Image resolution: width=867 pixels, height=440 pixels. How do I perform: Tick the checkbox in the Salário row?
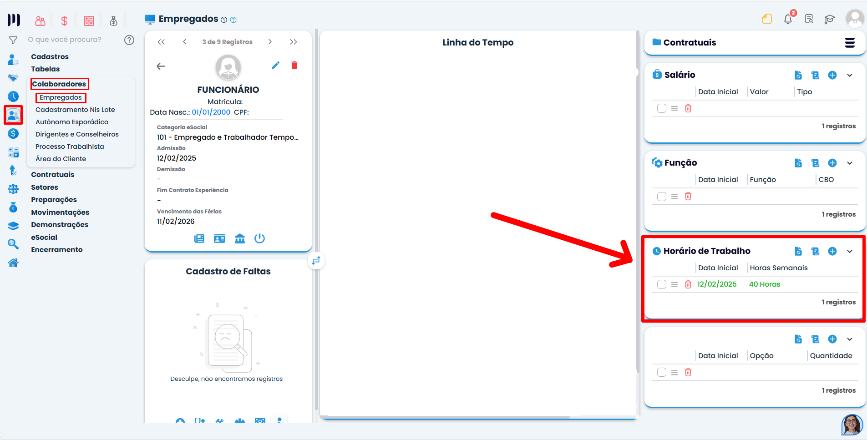(662, 108)
